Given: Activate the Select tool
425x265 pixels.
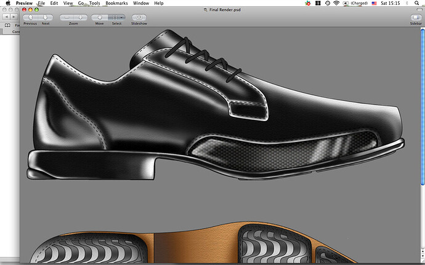Looking at the screenshot, I should 114,17.
